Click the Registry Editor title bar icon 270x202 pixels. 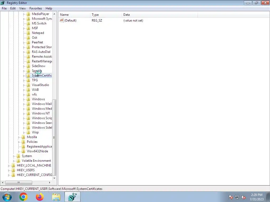click(x=3, y=3)
